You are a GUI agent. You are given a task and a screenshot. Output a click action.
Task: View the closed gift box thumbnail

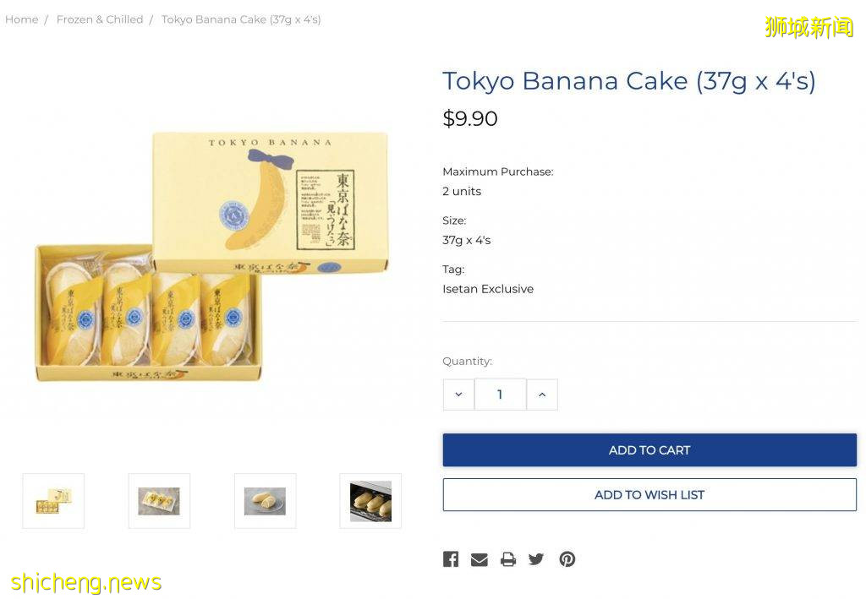coord(52,500)
